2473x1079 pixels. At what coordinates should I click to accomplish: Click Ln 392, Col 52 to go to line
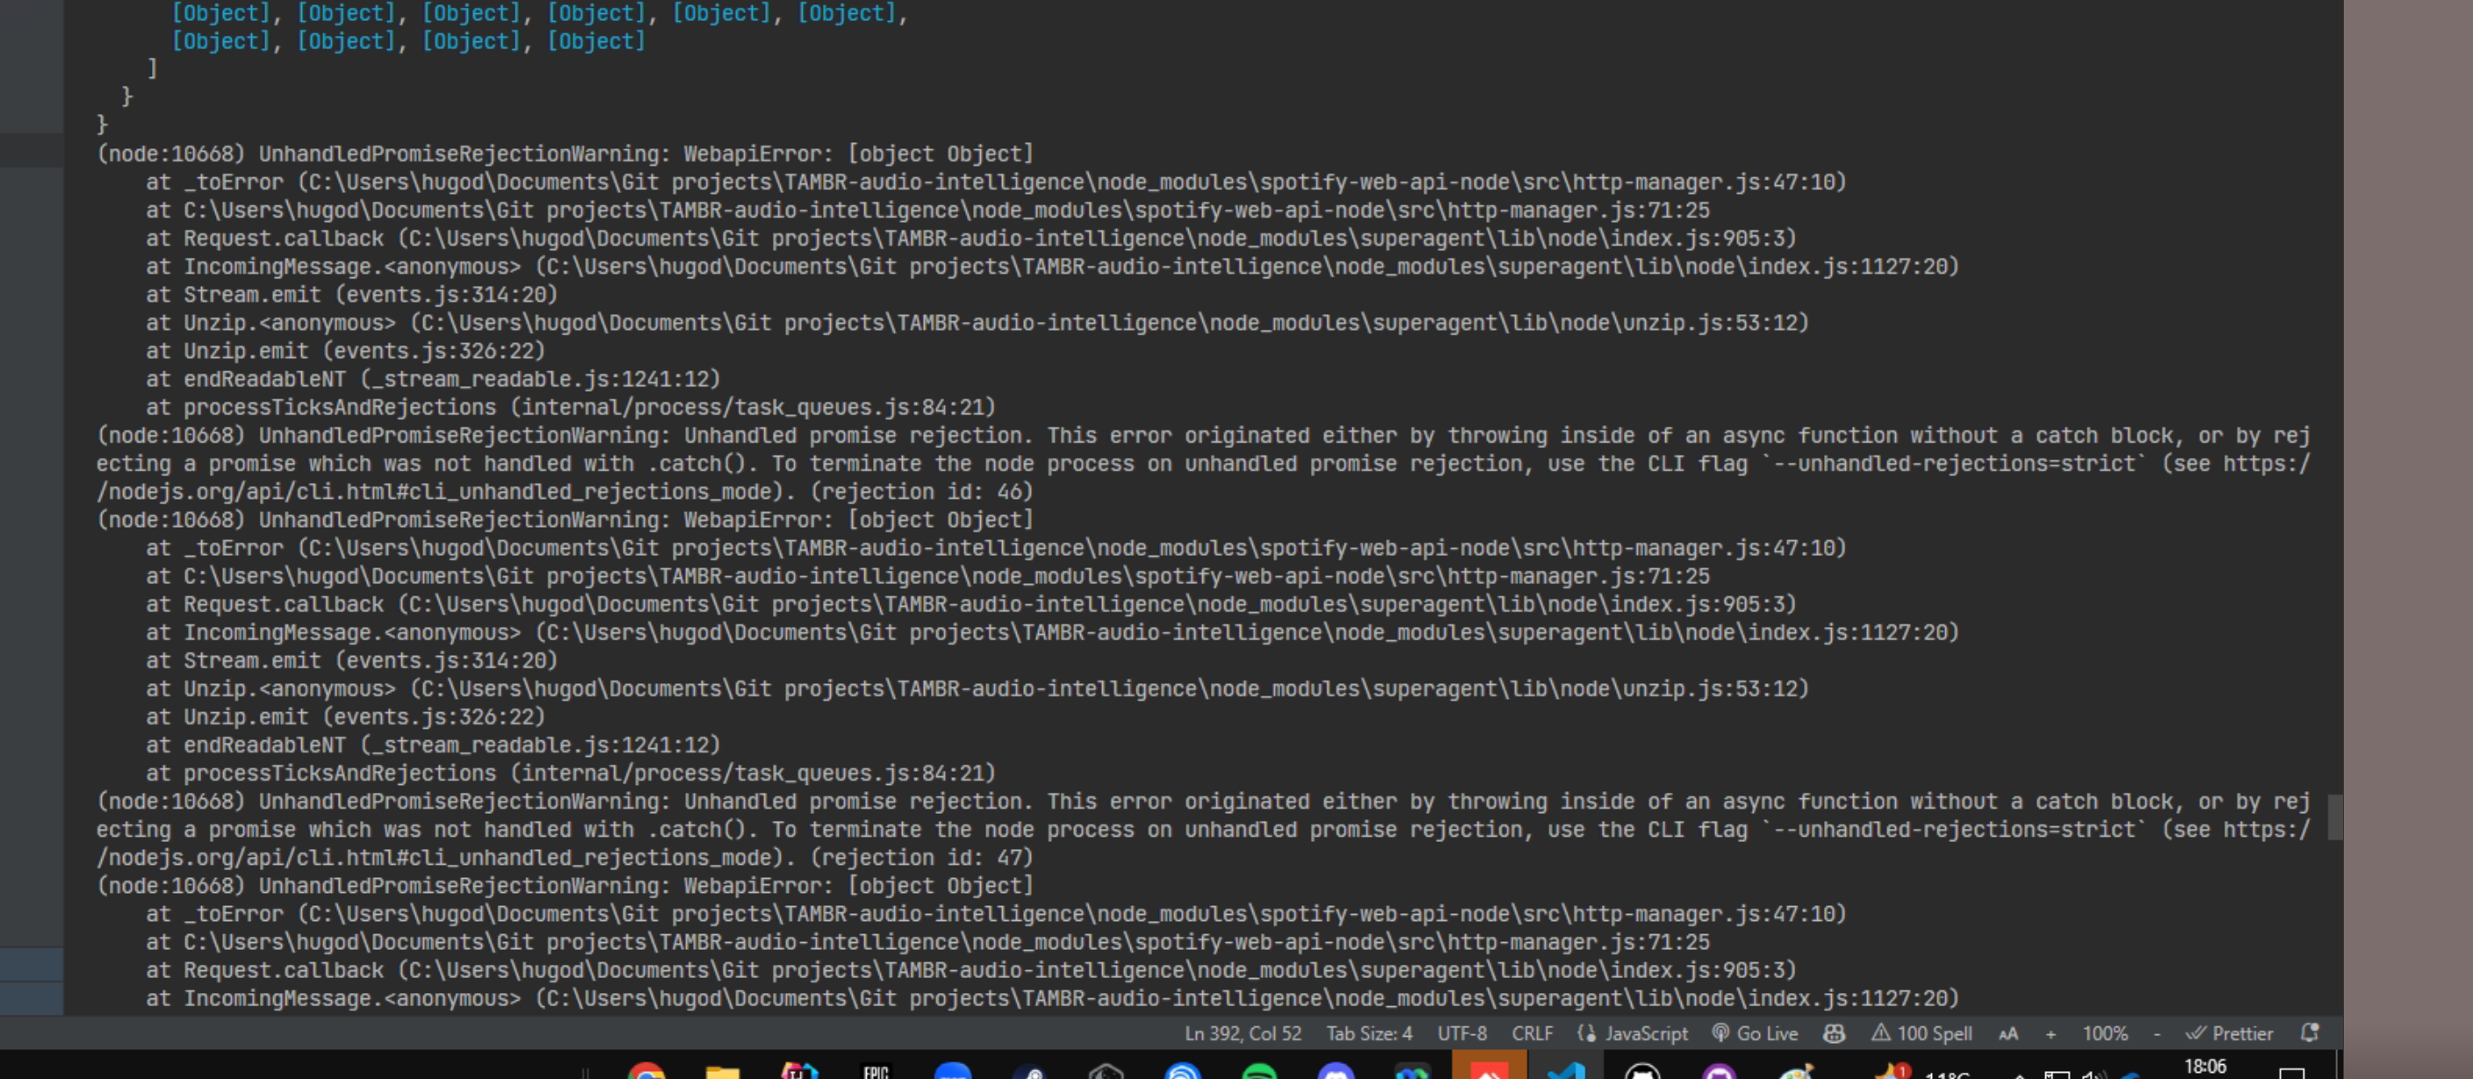point(1244,1033)
